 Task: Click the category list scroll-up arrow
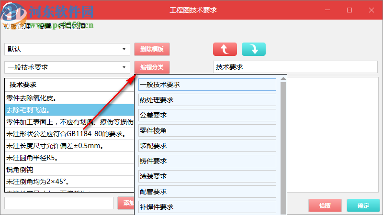pyautogui.click(x=283, y=78)
